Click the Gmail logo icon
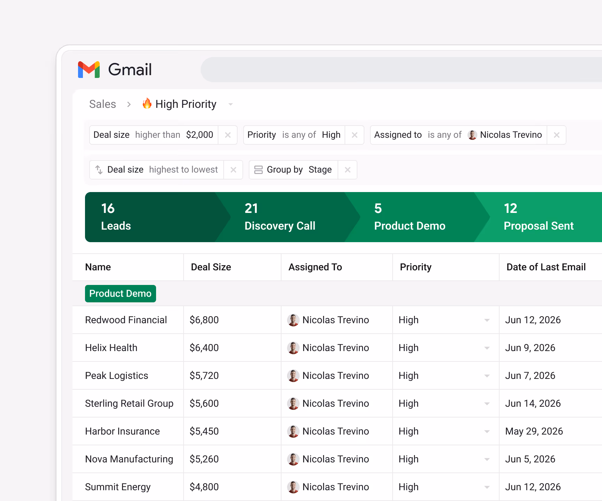 [89, 70]
